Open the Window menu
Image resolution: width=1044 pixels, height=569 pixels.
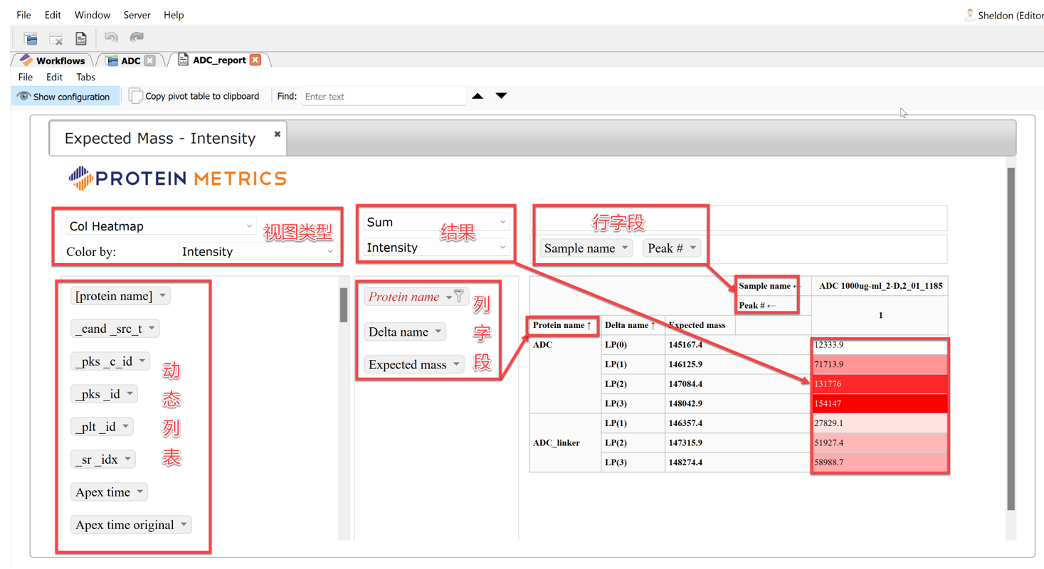click(x=93, y=15)
